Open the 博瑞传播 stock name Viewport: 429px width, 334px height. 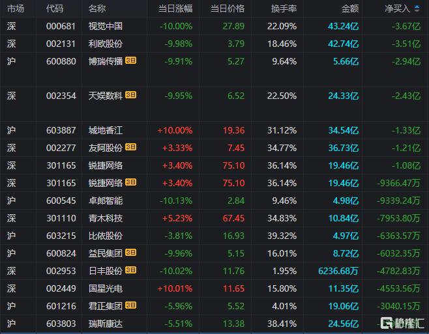106,61
